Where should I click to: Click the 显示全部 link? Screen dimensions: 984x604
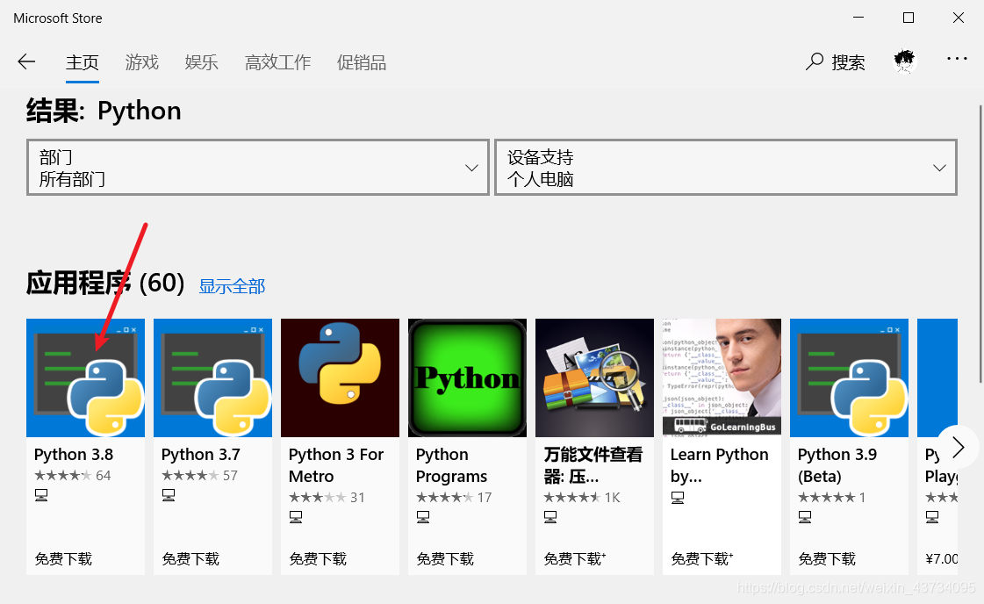(x=233, y=286)
